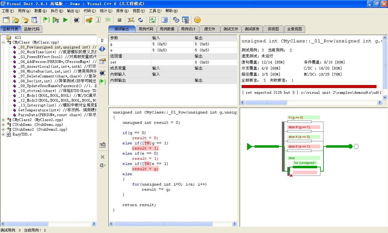Click the spider debug icon in side strip
The image size is (388, 233).
[x=102, y=73]
